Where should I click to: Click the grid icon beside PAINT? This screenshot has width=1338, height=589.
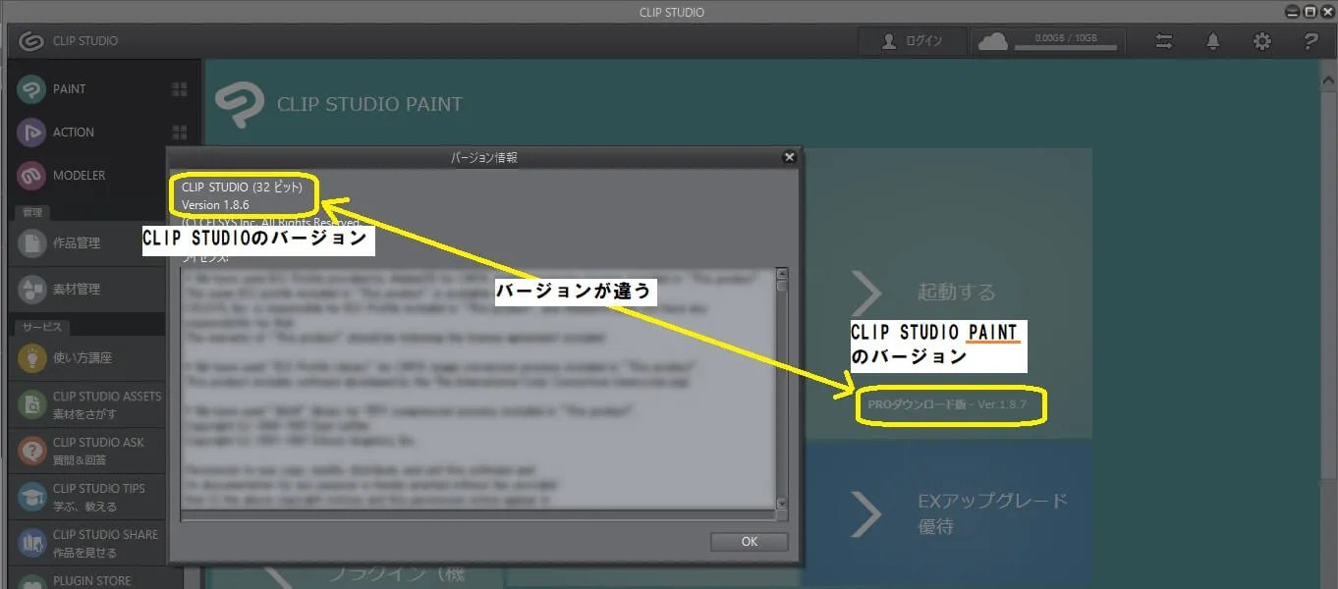point(180,89)
